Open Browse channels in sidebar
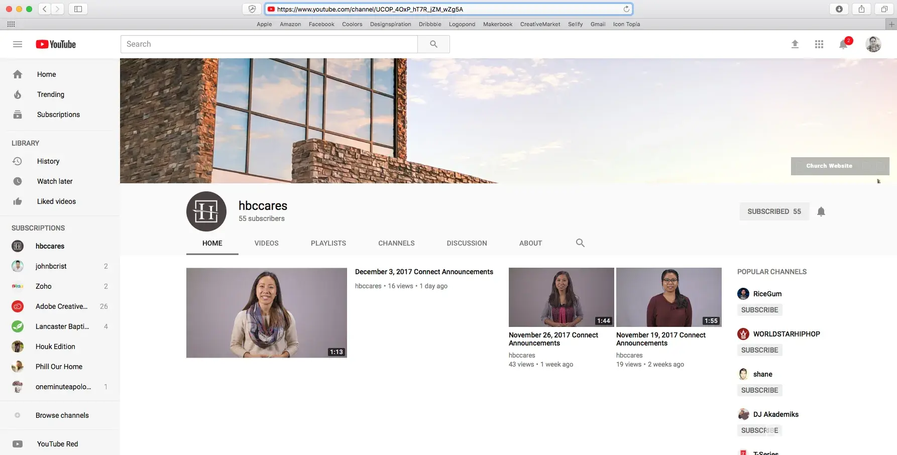Viewport: 897px width, 455px height. coord(62,415)
